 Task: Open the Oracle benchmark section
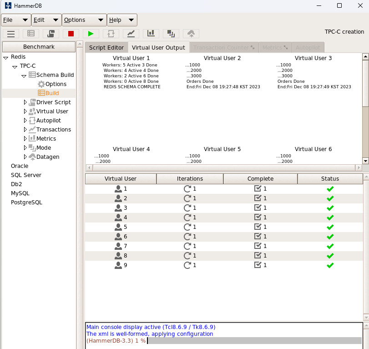tap(20, 166)
